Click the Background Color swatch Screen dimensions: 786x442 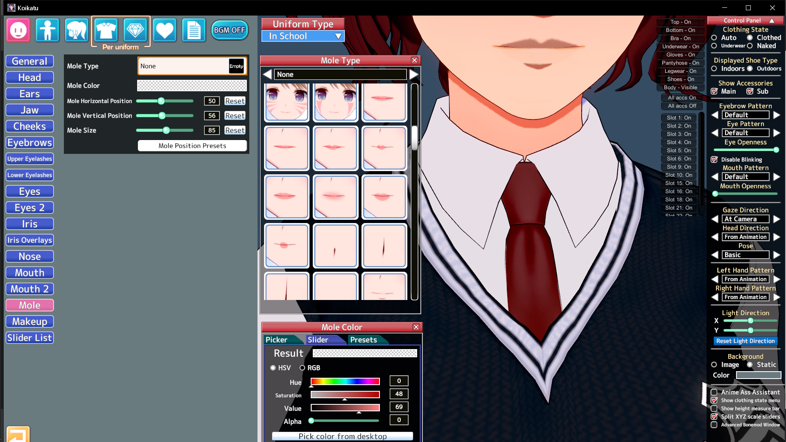pyautogui.click(x=758, y=375)
